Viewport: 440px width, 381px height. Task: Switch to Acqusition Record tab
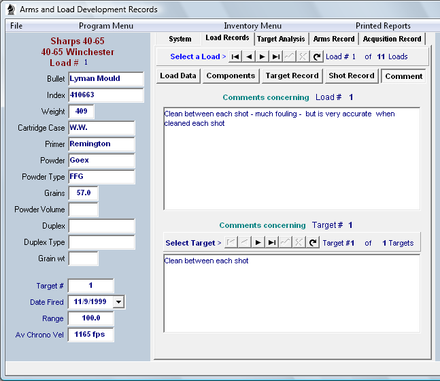pos(392,39)
